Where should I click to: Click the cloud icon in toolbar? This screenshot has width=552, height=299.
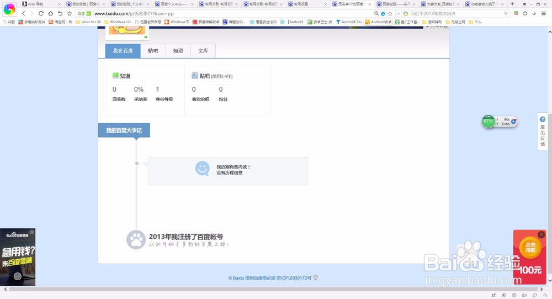click(525, 13)
